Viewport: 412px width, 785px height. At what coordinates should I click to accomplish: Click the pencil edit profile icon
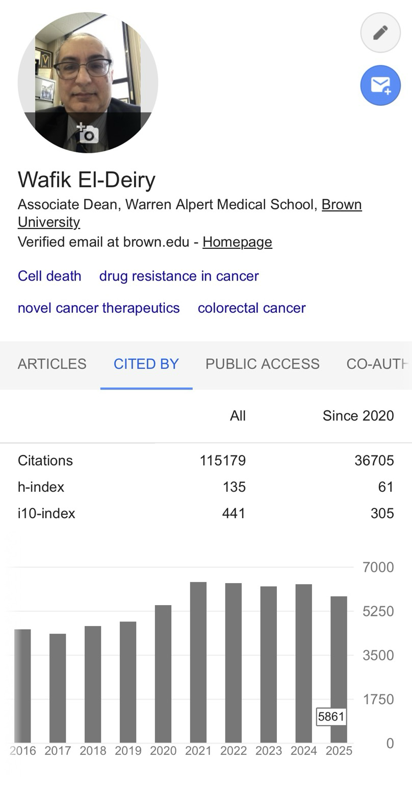[380, 33]
